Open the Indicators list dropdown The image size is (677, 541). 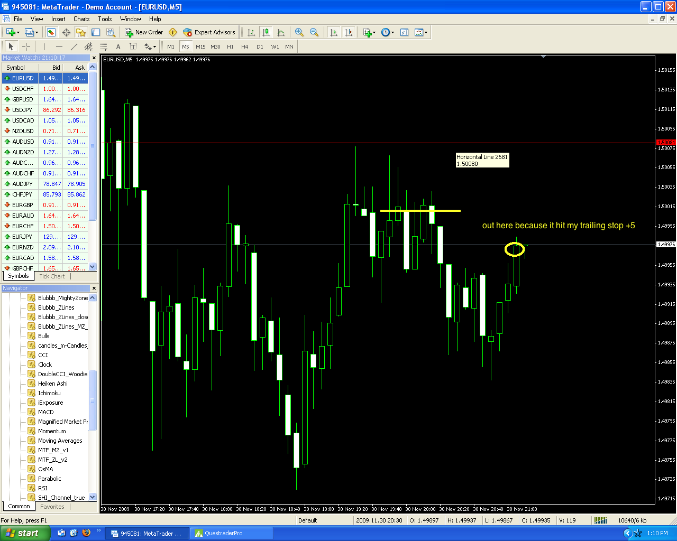click(369, 32)
